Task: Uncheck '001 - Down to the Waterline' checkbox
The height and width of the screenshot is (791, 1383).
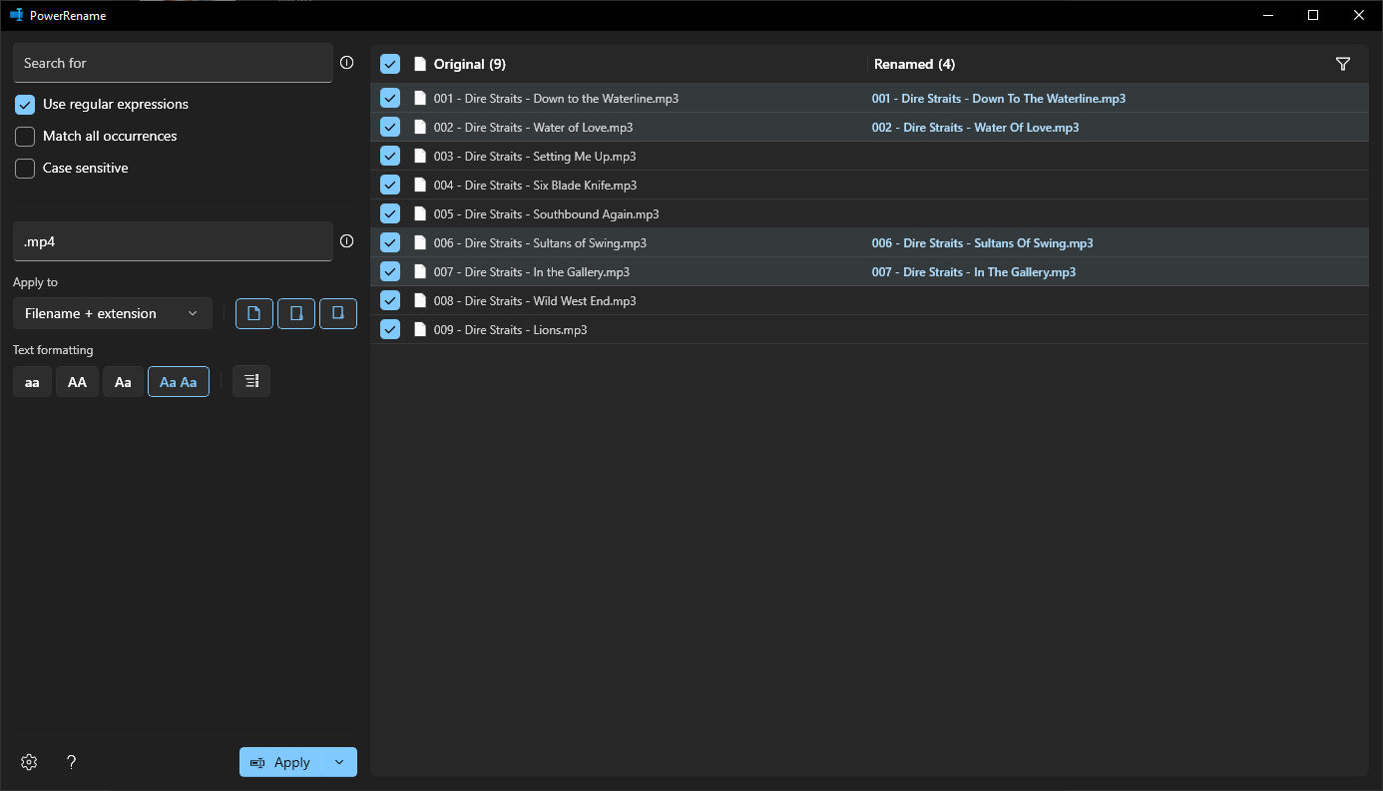Action: 390,98
